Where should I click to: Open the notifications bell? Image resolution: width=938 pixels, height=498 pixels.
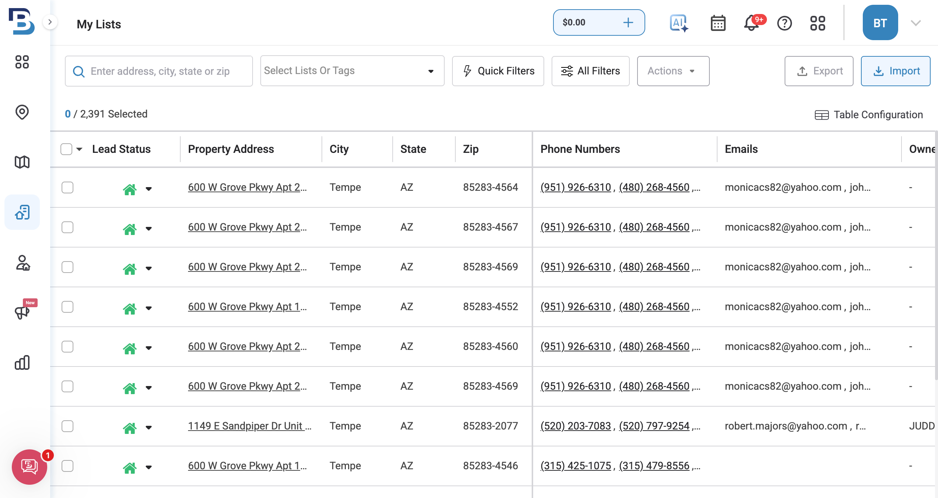point(751,24)
